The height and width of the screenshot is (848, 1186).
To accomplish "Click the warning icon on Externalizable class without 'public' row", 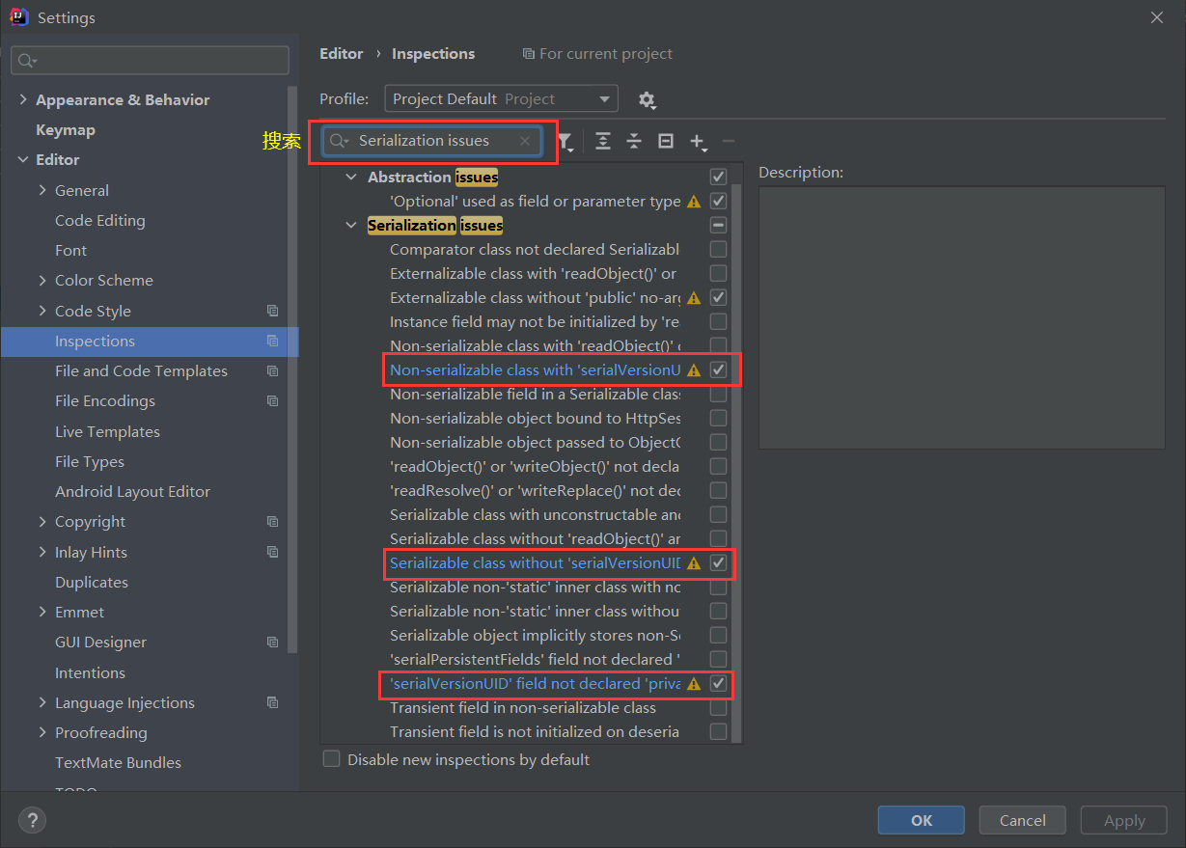I will (693, 298).
